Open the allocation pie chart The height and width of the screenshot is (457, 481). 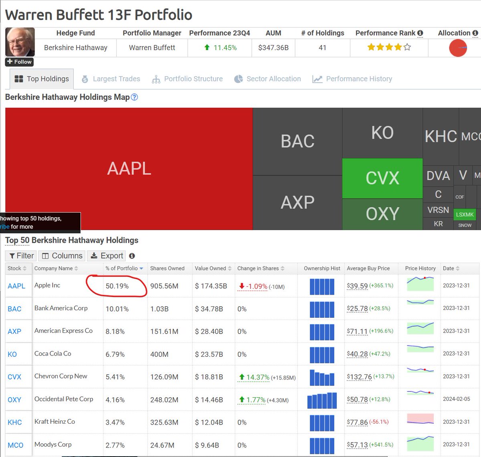(458, 48)
